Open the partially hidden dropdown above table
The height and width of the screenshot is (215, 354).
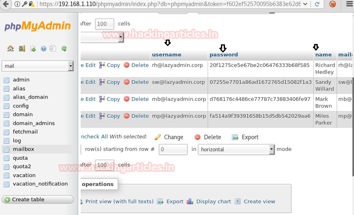point(102,37)
